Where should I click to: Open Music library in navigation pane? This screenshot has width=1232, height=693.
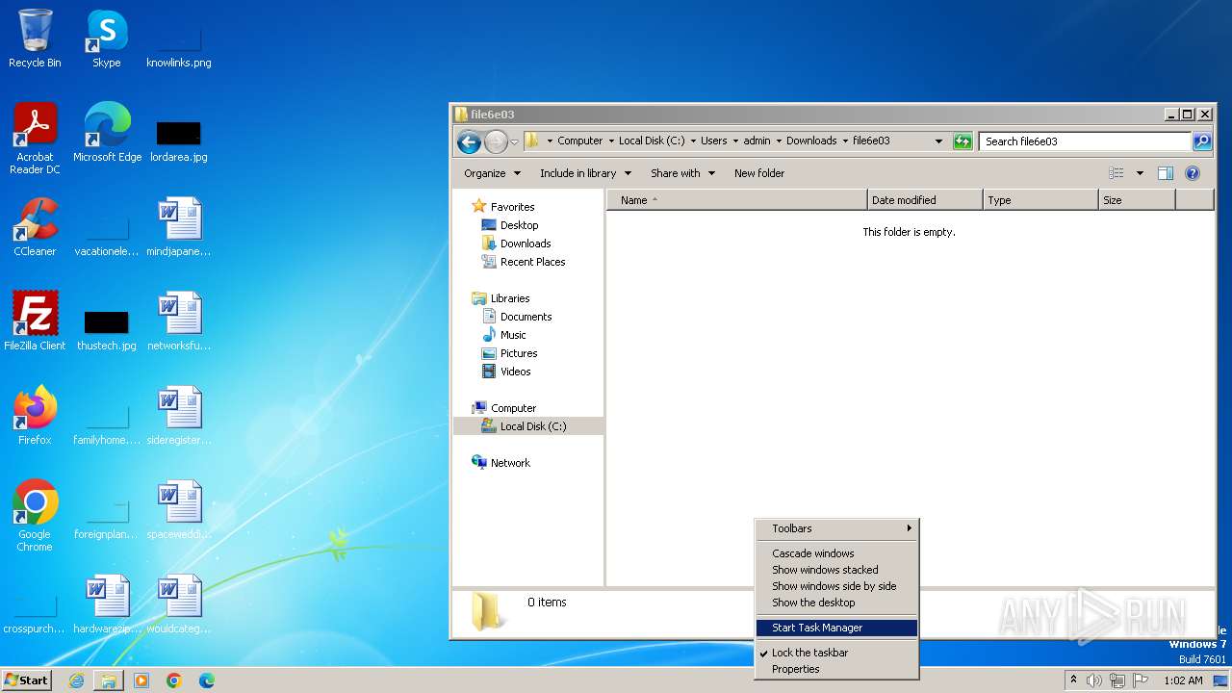[x=513, y=335]
